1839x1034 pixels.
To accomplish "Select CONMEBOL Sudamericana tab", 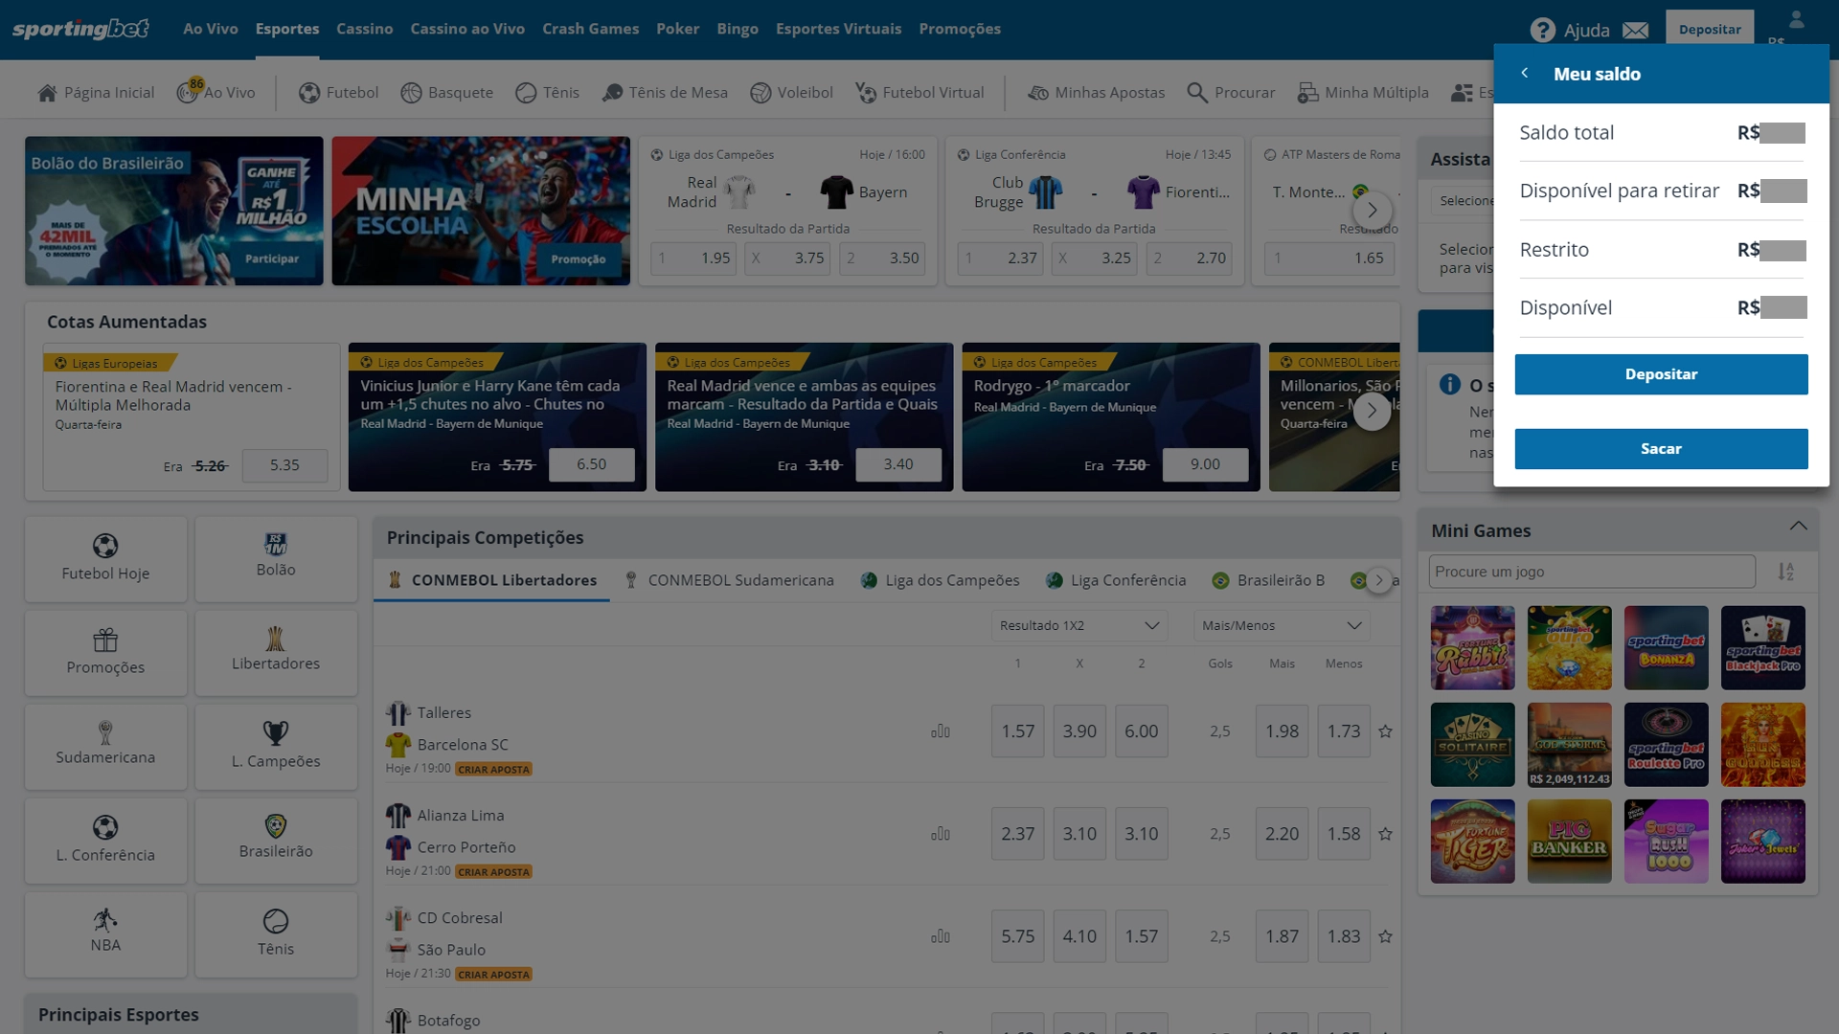I will pyautogui.click(x=729, y=580).
